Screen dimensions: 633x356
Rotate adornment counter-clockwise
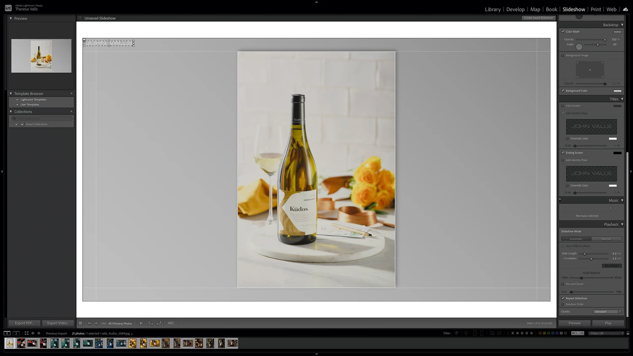coord(151,323)
